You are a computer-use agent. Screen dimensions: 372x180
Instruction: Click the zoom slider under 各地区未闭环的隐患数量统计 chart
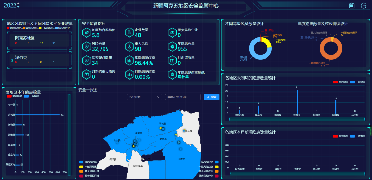297,119
